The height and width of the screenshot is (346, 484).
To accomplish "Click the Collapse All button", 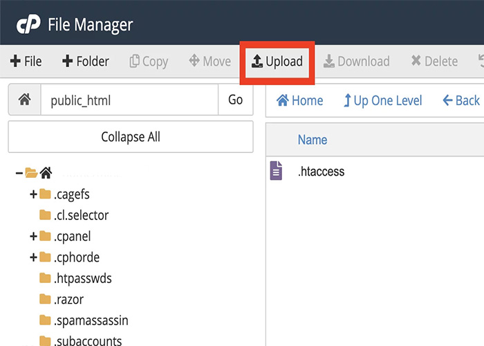I will pos(131,137).
